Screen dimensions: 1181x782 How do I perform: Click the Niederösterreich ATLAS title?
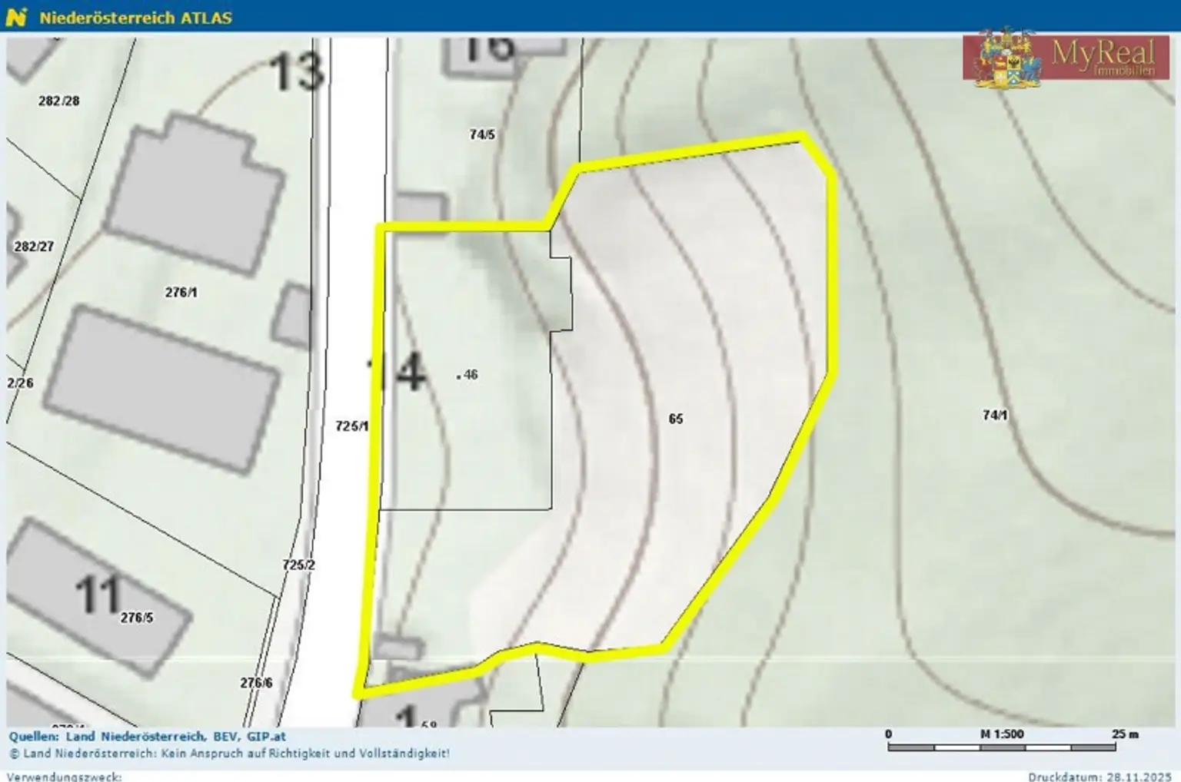tap(136, 15)
